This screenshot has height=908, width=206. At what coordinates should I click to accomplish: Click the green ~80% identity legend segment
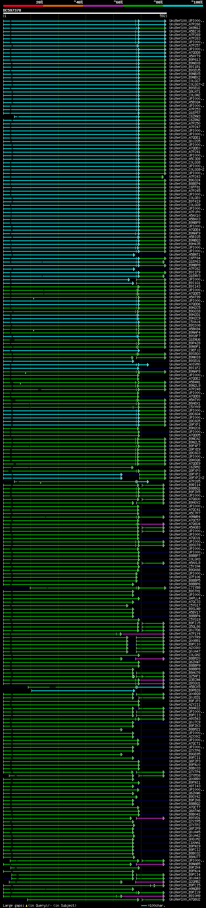click(143, 6)
